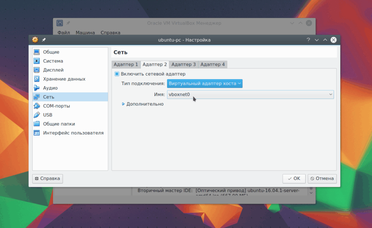372x228 pixels.
Task: Switch to Адаптер 1 tab
Action: [126, 64]
